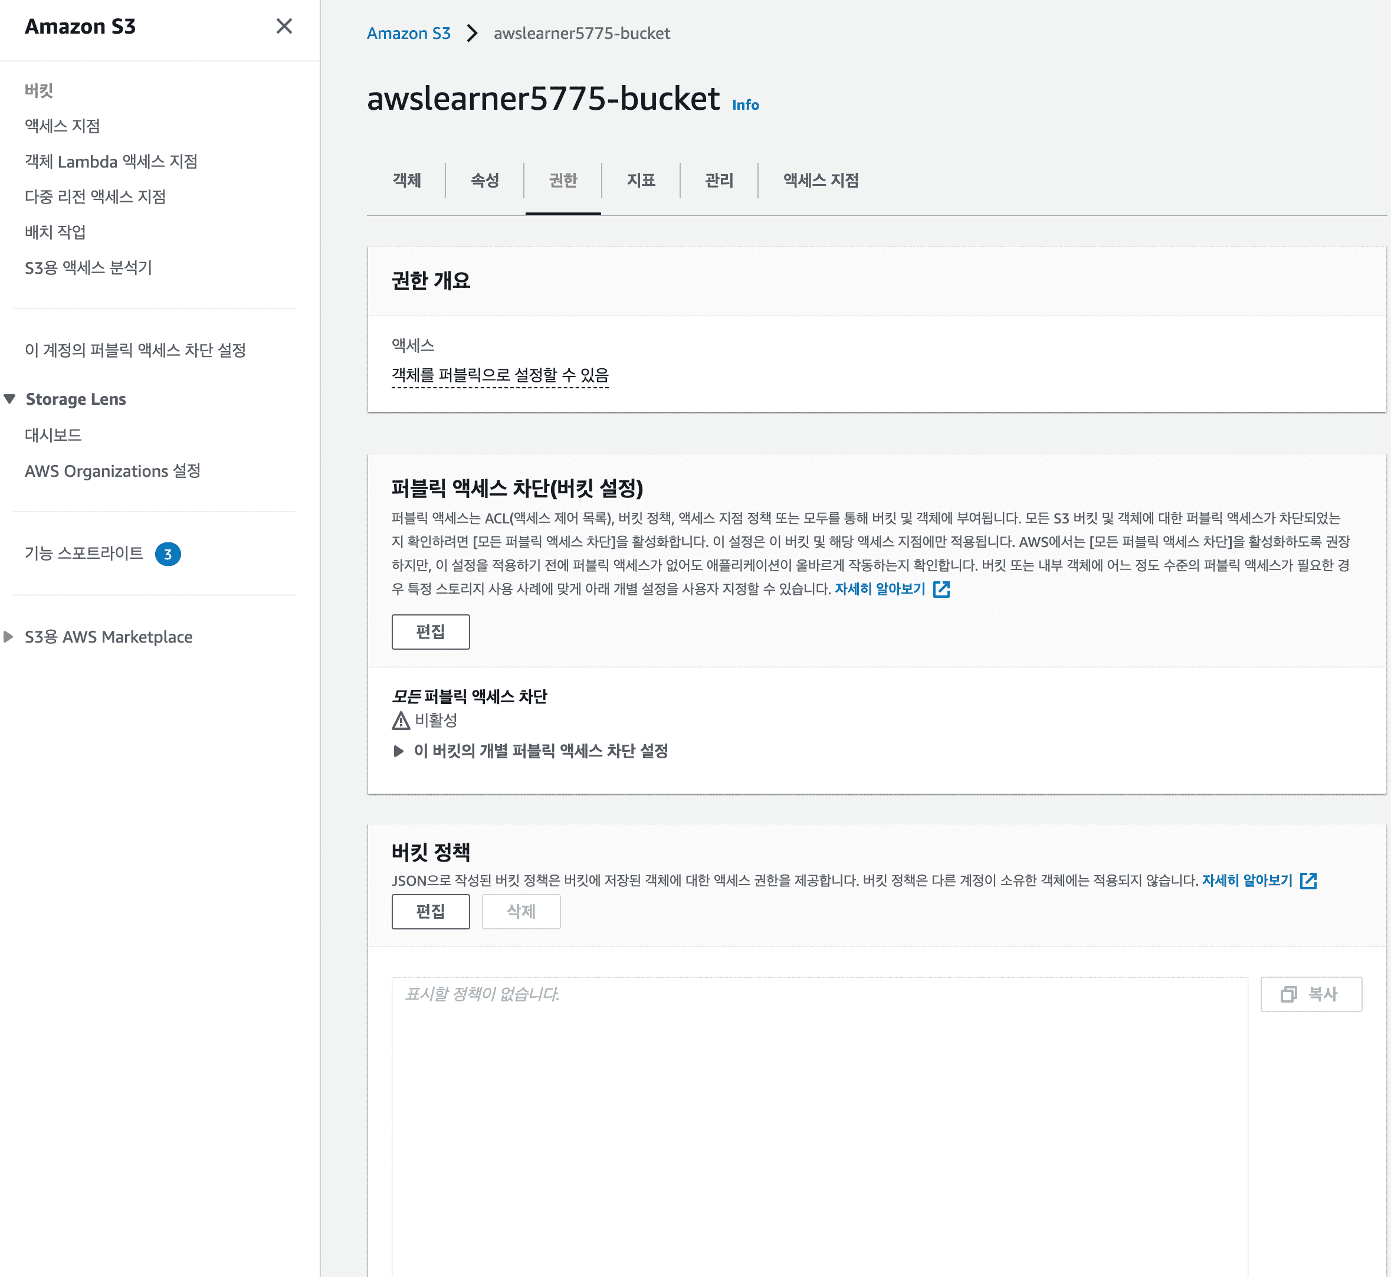Expand the S3용 AWS Marketplace triangle
This screenshot has height=1277, width=1391.
click(x=8, y=637)
